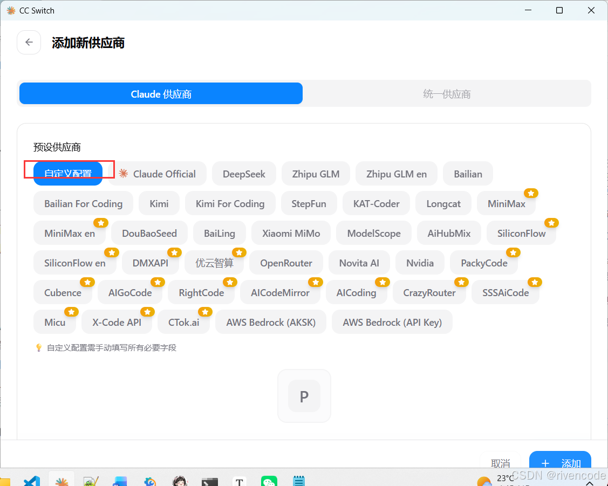Click the back arrow button
This screenshot has width=608, height=486.
tap(29, 42)
